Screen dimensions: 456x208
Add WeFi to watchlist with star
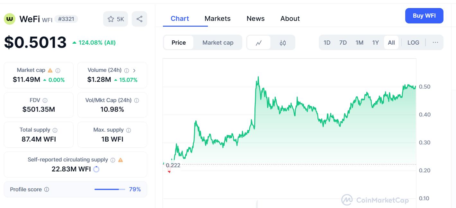coord(115,19)
